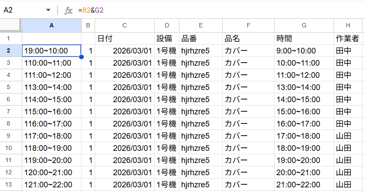Screen dimensions: 365x193
Task: Select row 8 header
Action: 11,124
